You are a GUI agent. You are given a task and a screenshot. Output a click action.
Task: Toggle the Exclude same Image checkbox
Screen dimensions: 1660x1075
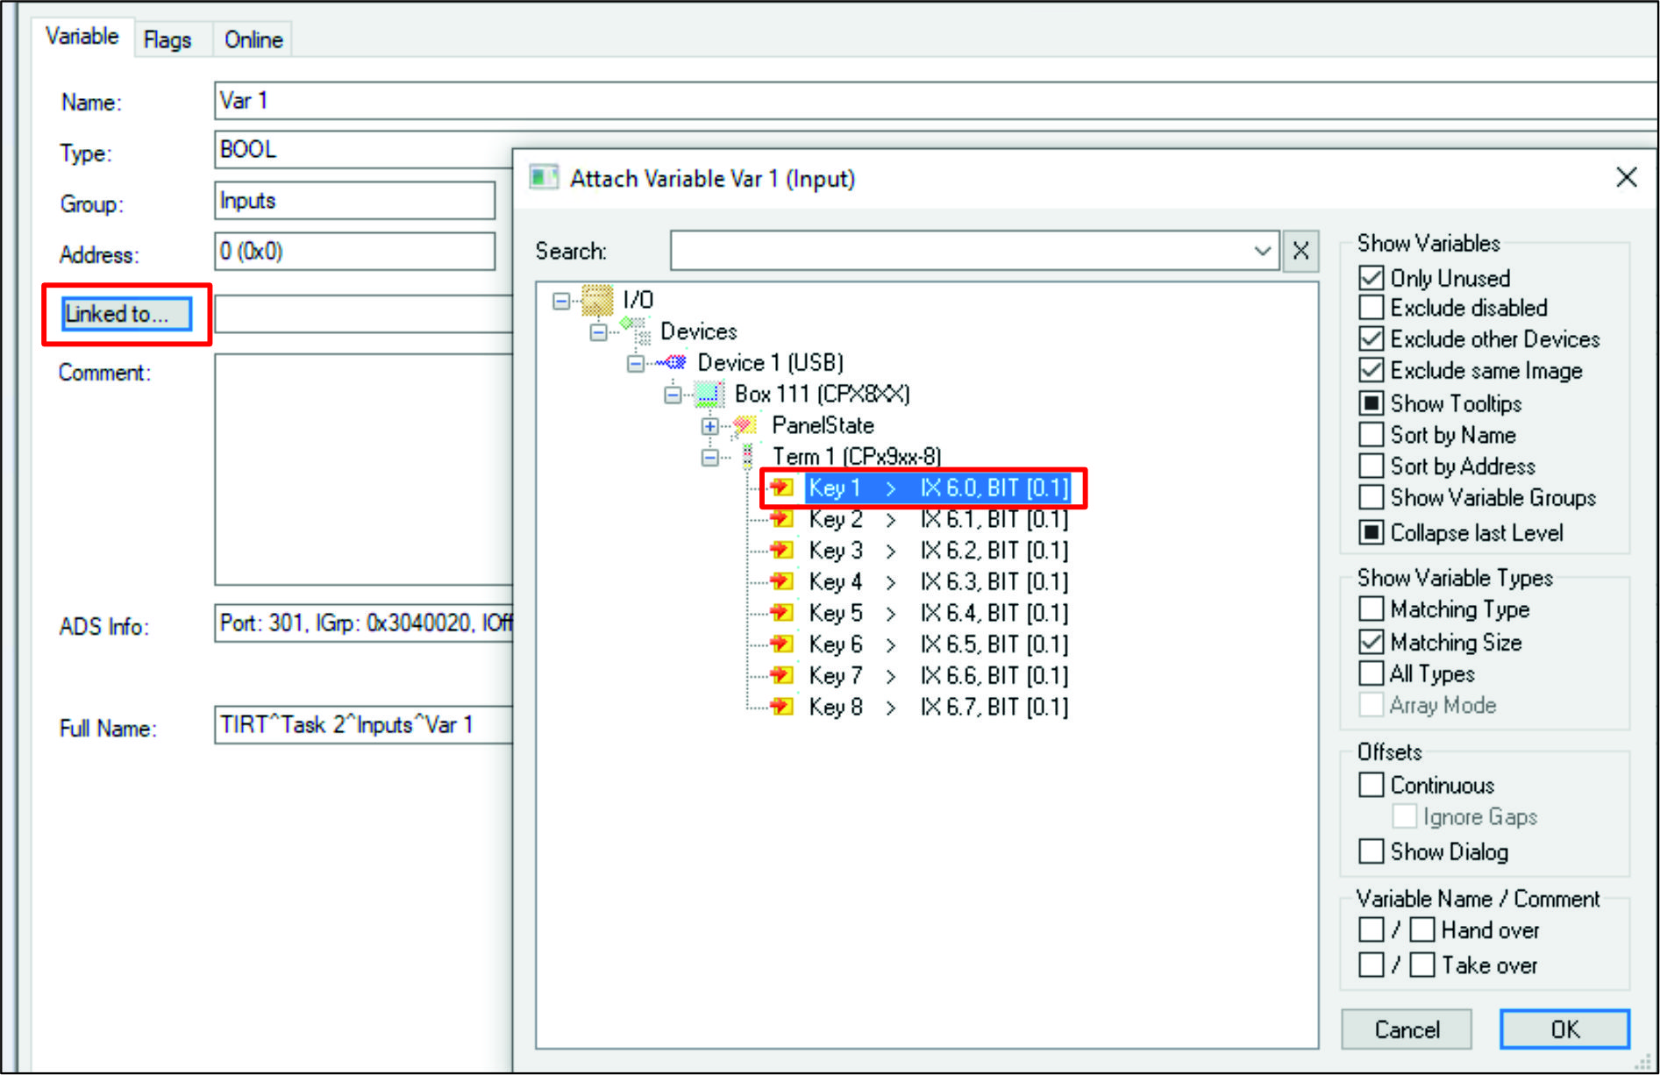1371,370
